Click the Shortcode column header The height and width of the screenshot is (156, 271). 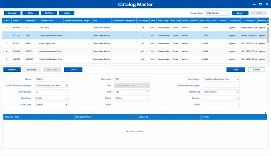click(x=31, y=21)
